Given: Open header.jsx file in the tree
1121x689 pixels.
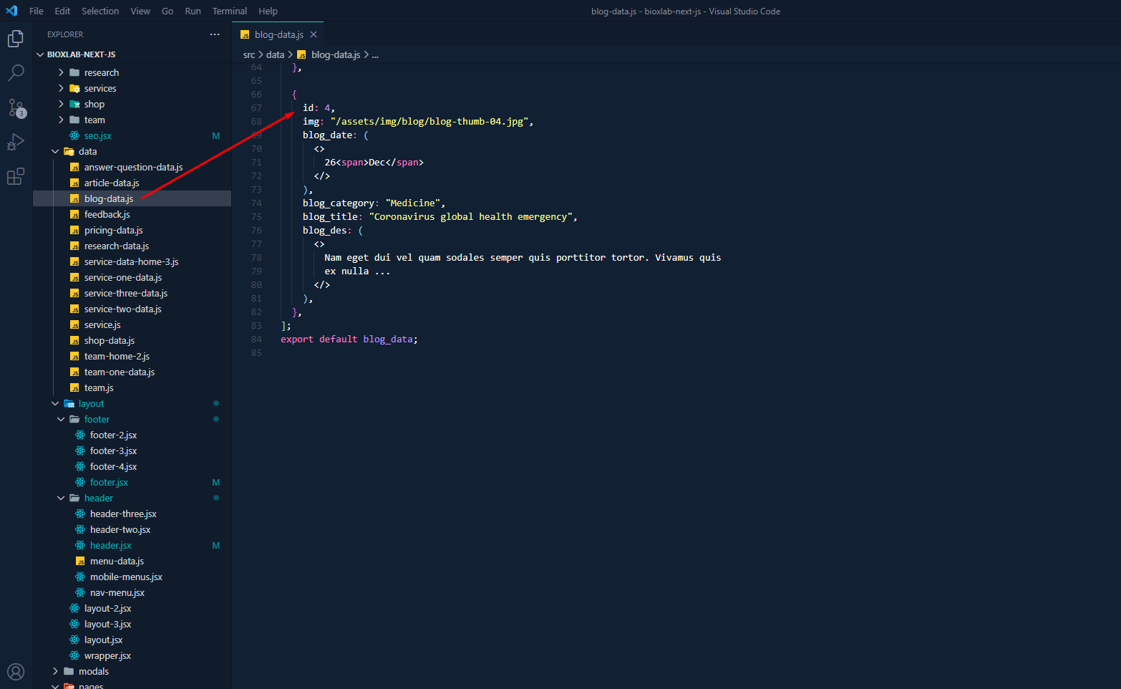Looking at the screenshot, I should pos(110,546).
